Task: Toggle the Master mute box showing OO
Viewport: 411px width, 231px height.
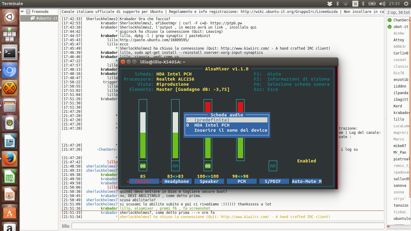Action: coord(143,166)
